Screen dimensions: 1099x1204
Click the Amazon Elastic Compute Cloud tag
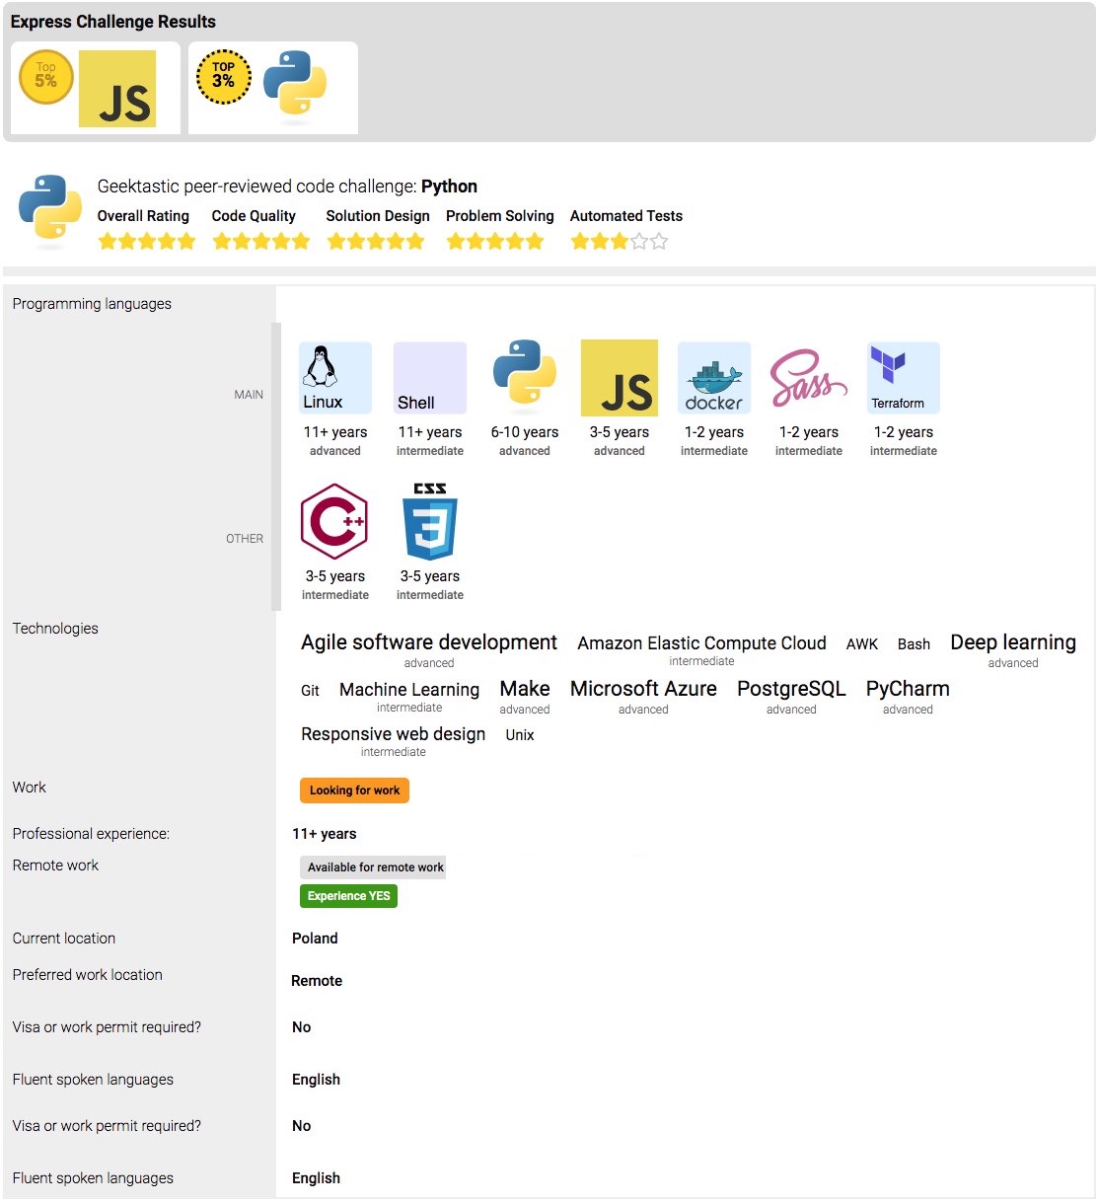(x=701, y=643)
